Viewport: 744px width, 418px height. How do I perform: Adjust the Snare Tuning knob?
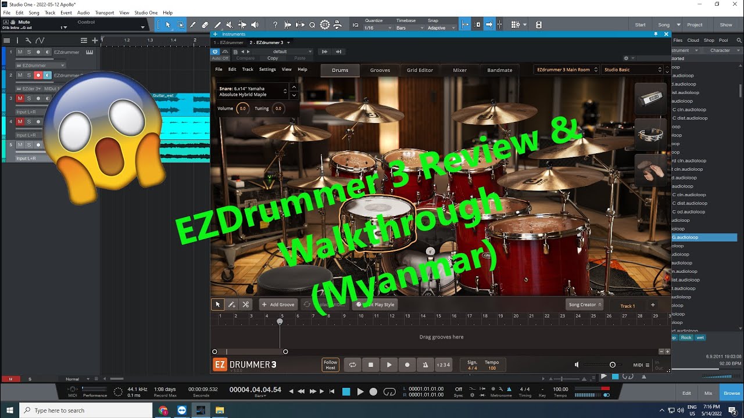tap(278, 109)
